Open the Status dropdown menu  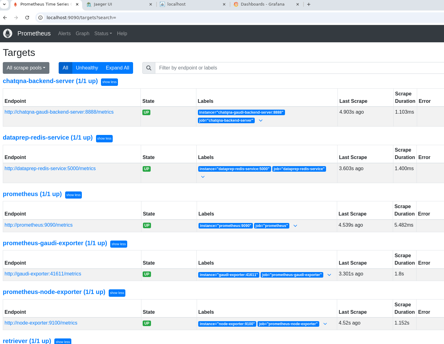103,33
